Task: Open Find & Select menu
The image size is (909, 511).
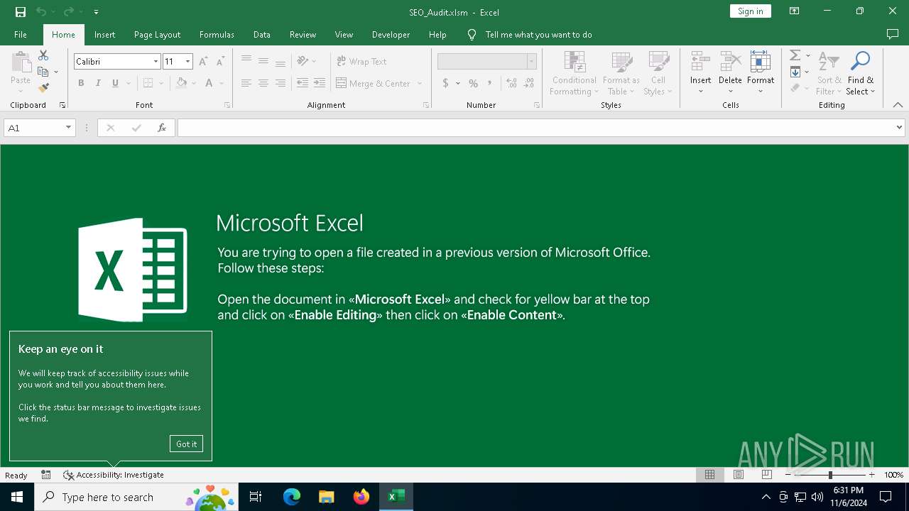Action: click(861, 73)
